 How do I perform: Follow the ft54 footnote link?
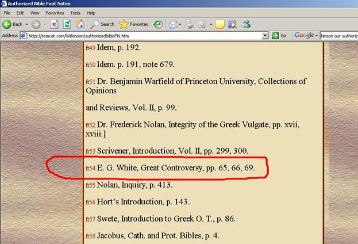point(91,168)
